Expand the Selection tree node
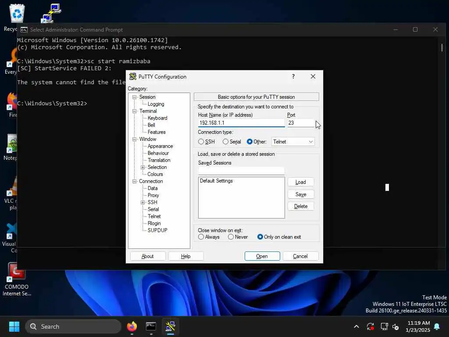Viewport: 449px width, 337px height. (143, 167)
